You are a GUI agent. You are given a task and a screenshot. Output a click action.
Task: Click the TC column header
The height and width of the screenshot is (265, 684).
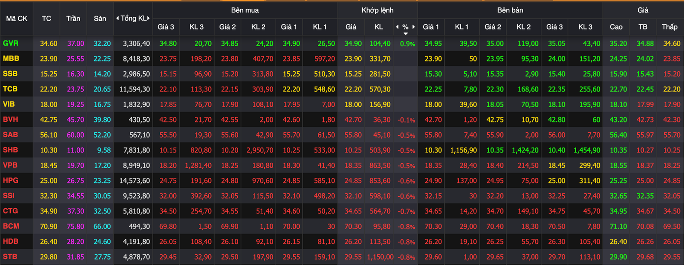coord(46,18)
